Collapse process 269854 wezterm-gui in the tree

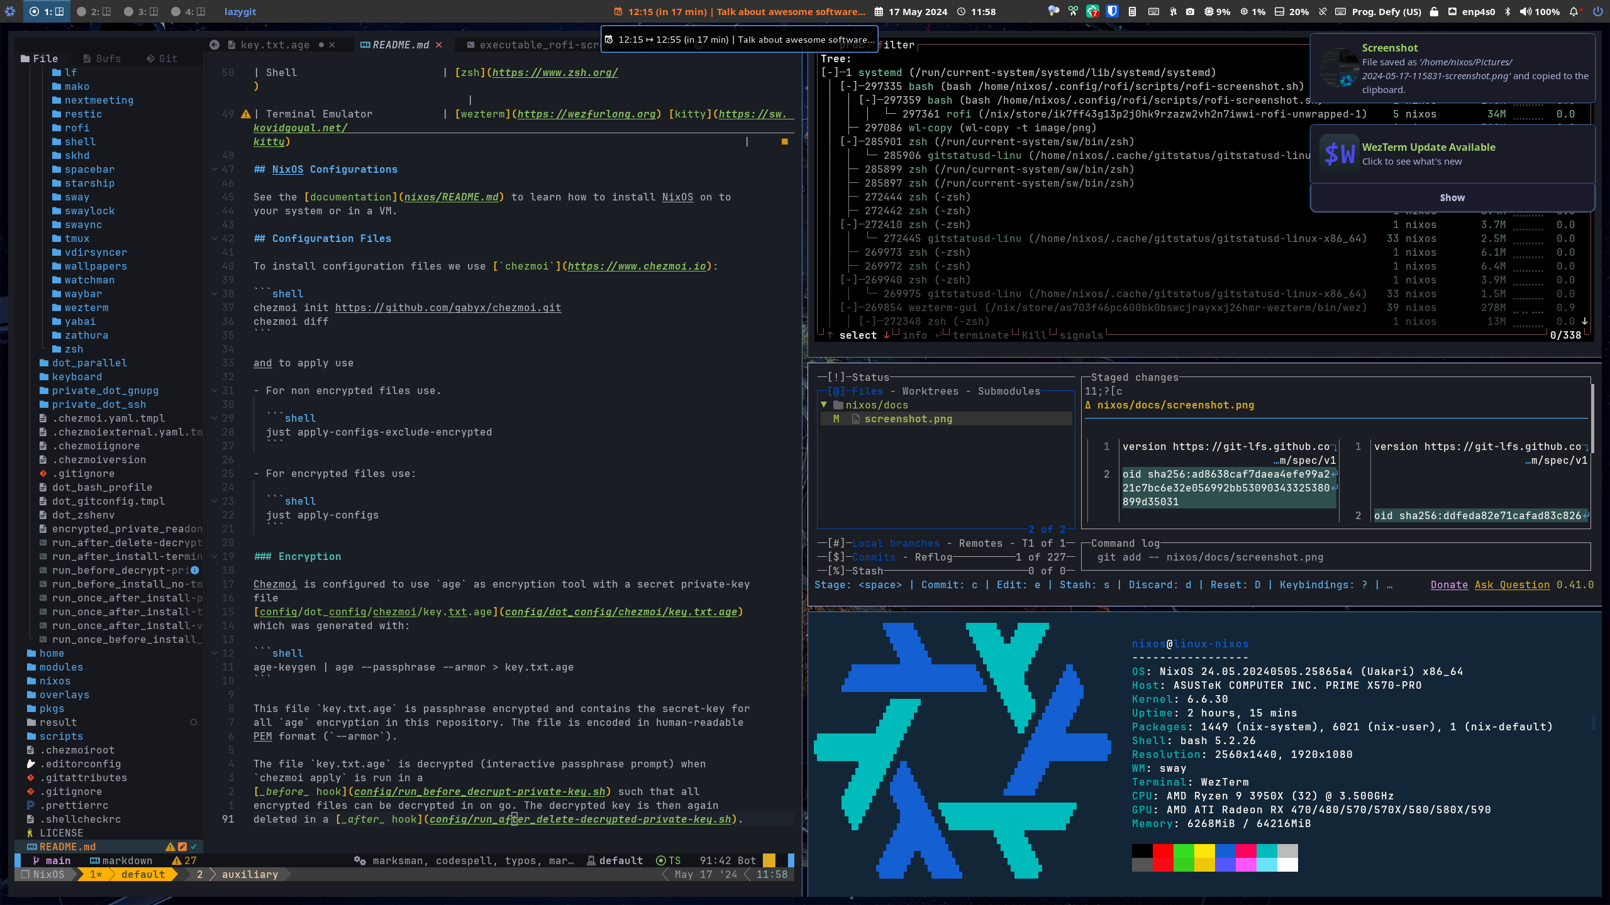pos(848,307)
